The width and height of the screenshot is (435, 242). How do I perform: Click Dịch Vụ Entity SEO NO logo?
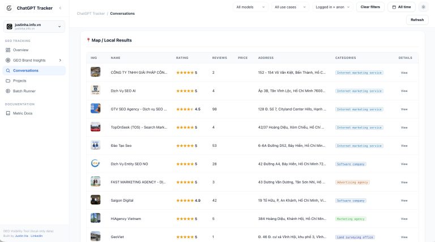click(95, 163)
